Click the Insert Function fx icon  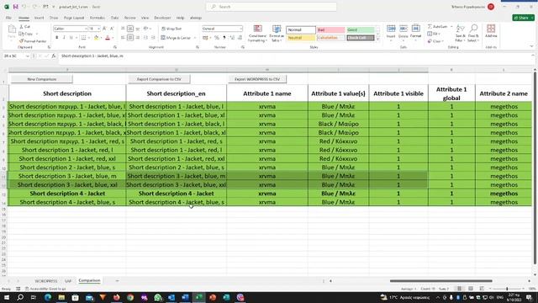point(54,56)
